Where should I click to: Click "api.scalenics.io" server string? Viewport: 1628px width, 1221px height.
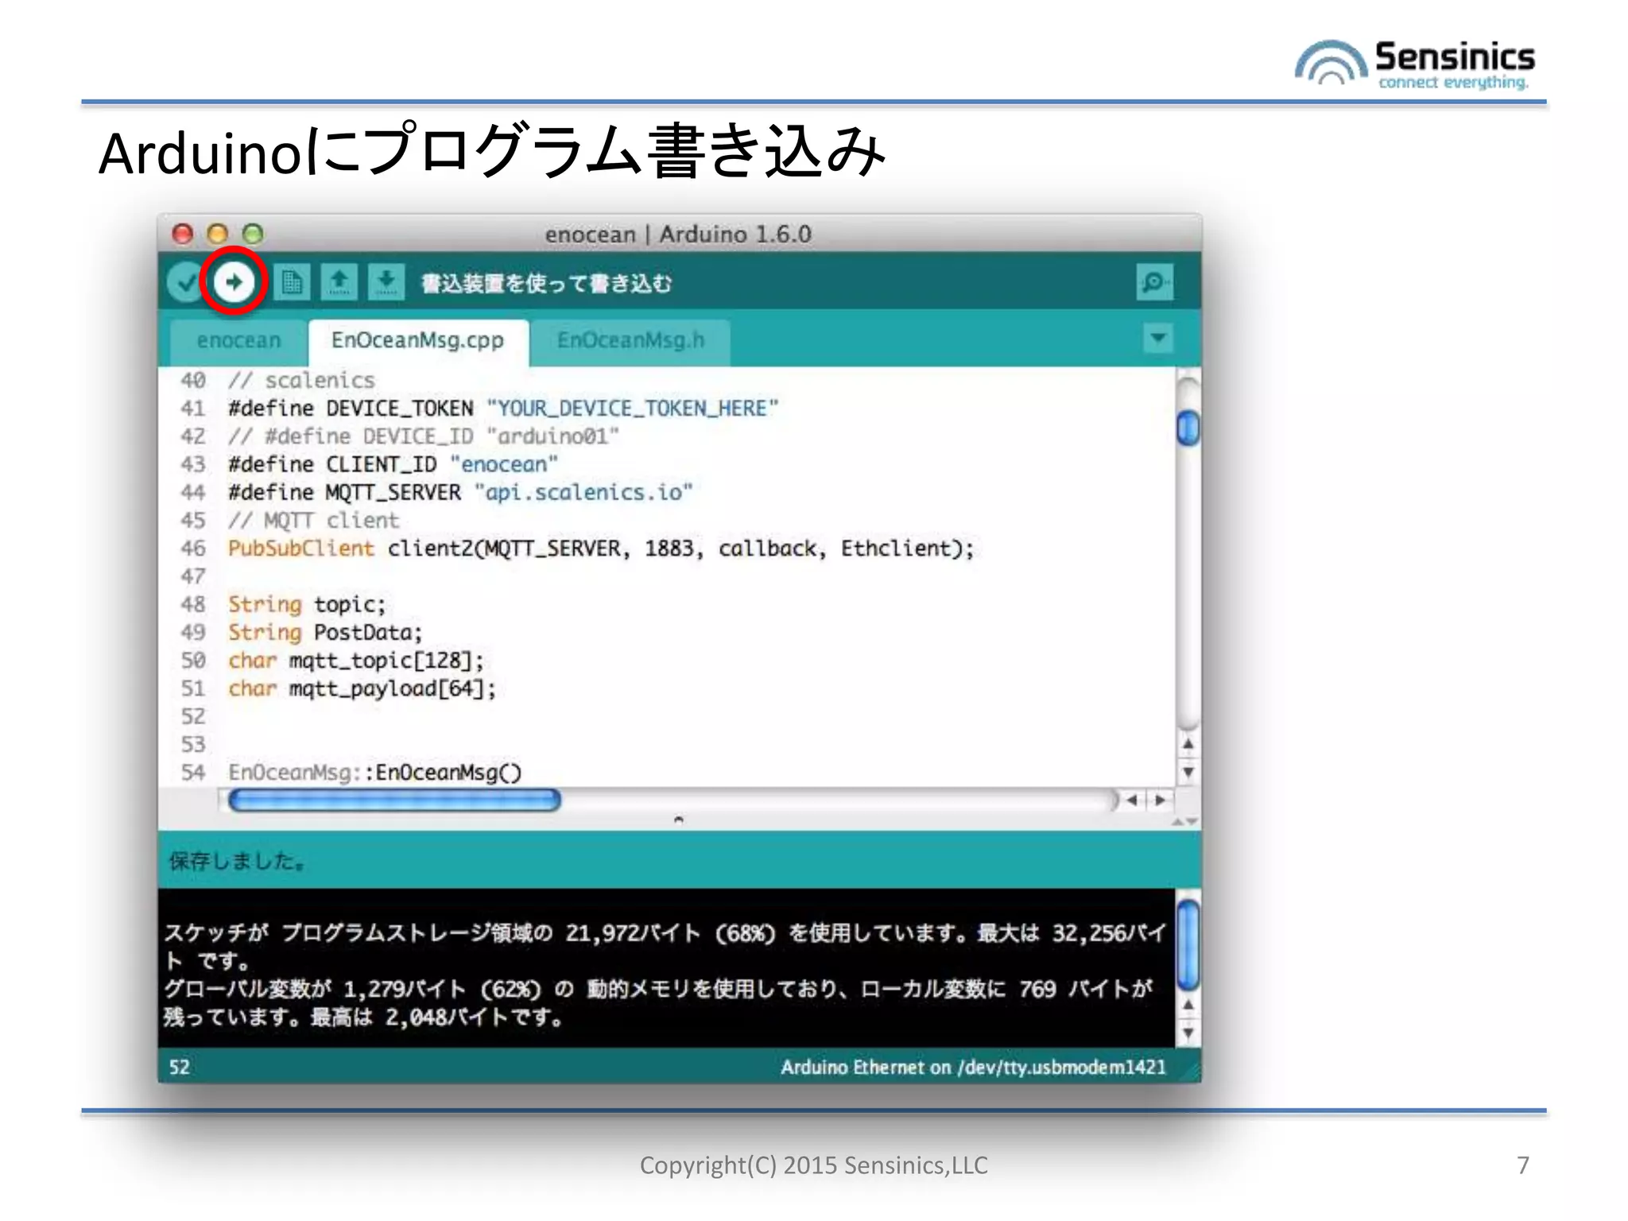(x=583, y=493)
